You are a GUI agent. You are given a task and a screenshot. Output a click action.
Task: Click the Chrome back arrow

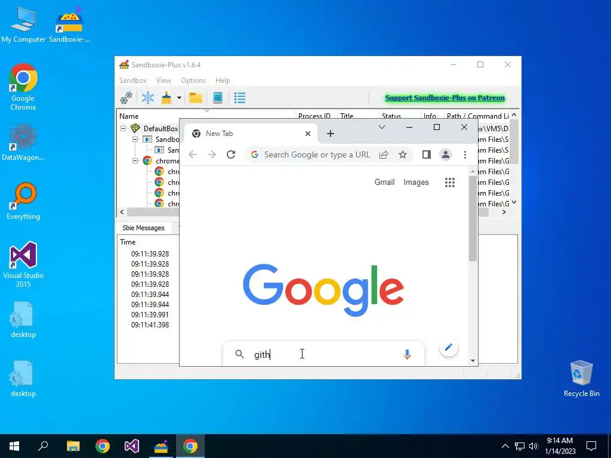(193, 154)
